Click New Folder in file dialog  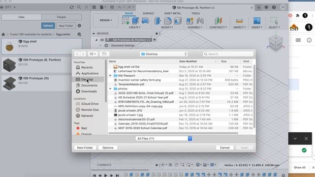tap(85, 147)
